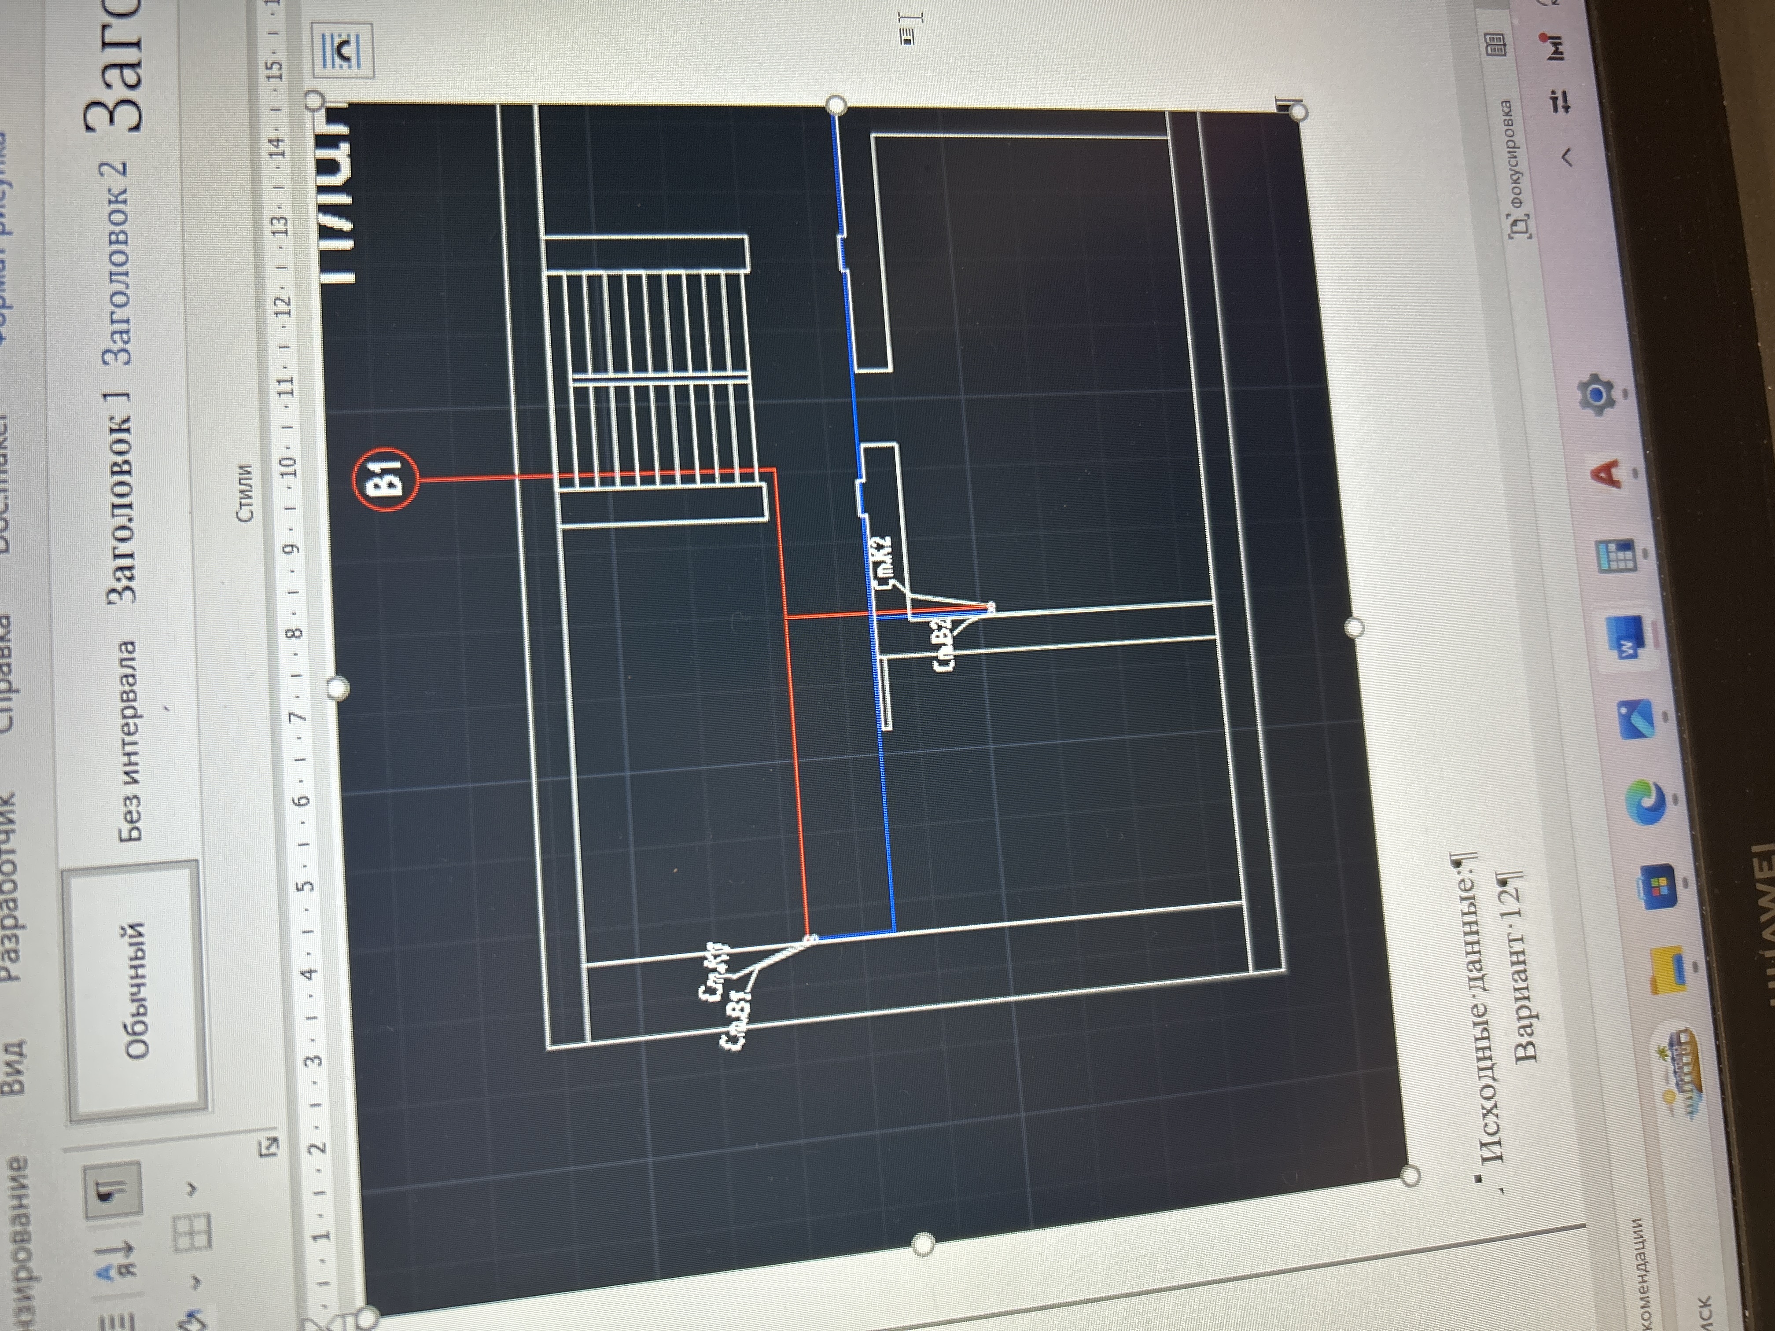Open the Photos app in taskbar
Image resolution: width=1775 pixels, height=1331 pixels.
click(x=1635, y=720)
